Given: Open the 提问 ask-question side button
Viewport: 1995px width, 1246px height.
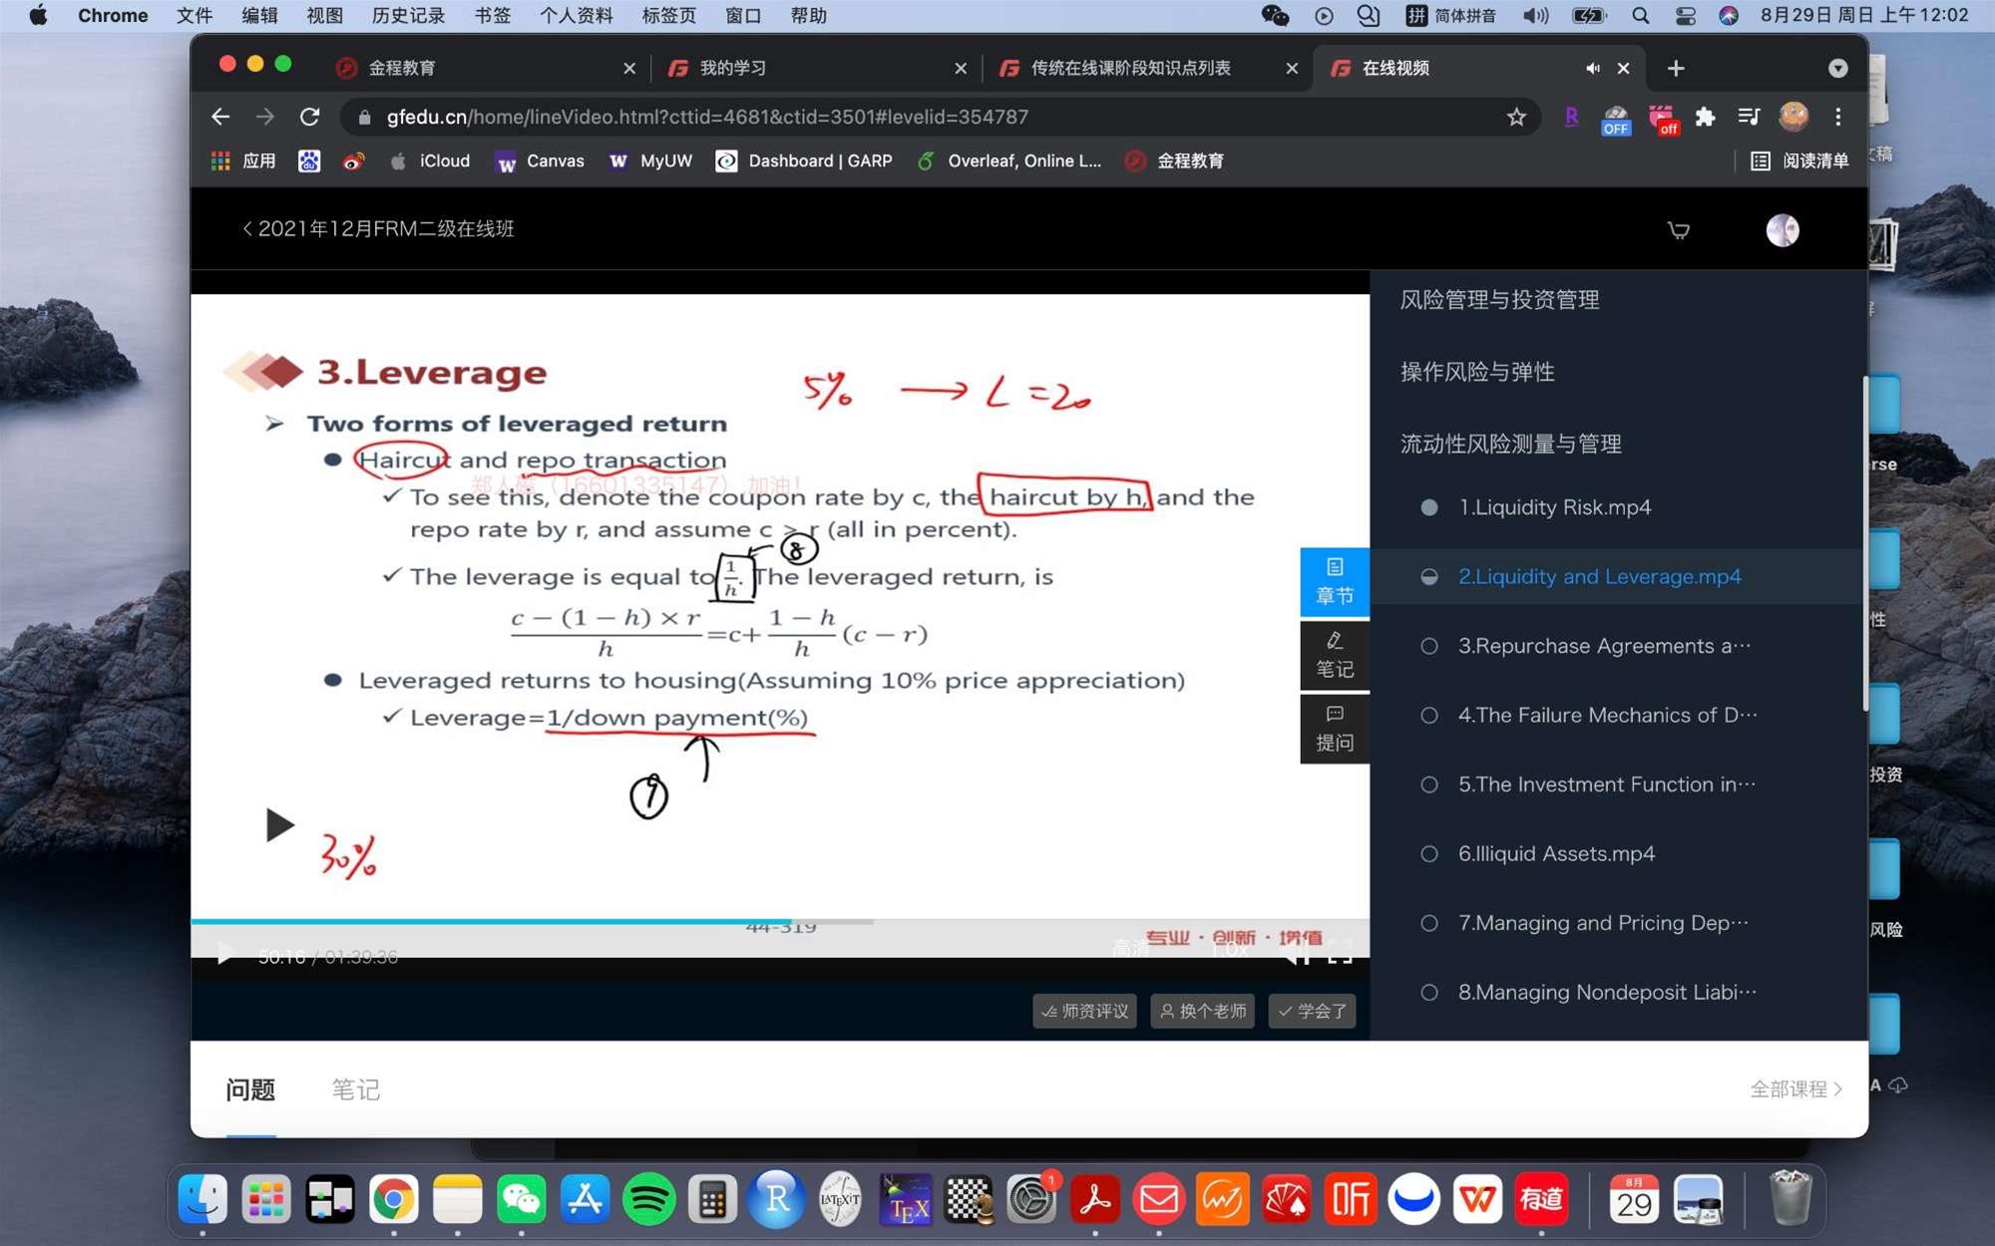Looking at the screenshot, I should click(x=1335, y=729).
